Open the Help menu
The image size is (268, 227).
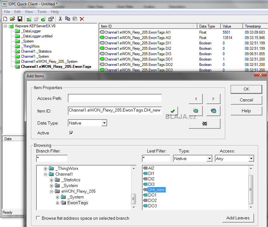pyautogui.click(x=55, y=12)
